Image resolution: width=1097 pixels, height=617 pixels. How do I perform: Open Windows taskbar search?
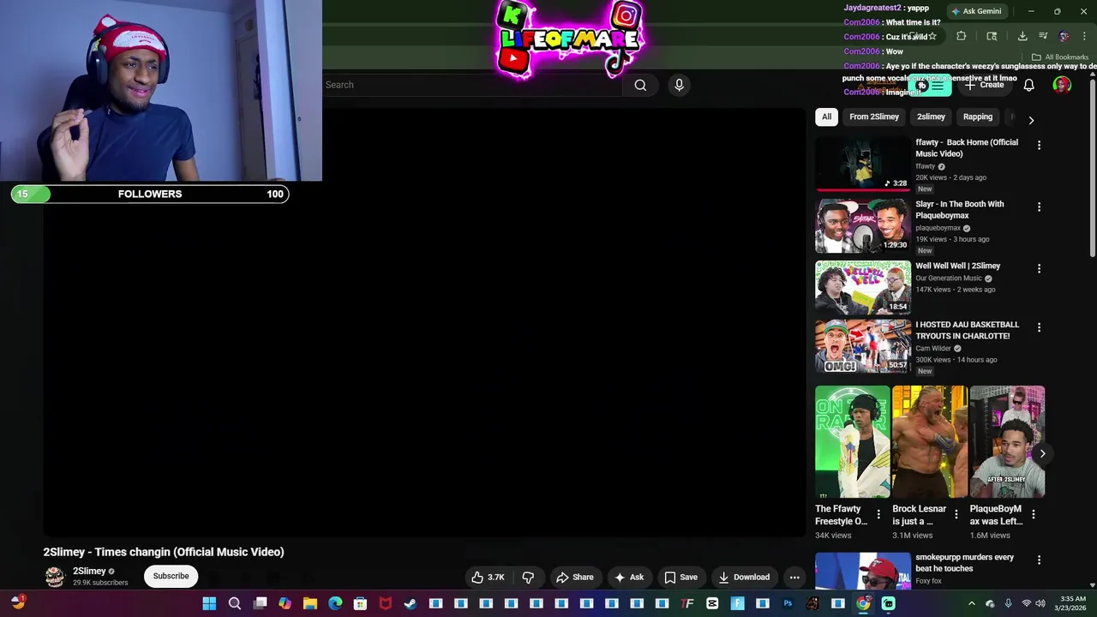[234, 604]
